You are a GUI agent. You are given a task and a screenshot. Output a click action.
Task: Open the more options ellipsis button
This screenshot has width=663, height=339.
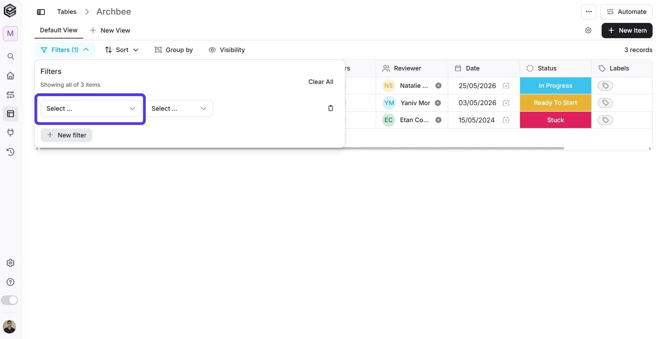(x=588, y=12)
